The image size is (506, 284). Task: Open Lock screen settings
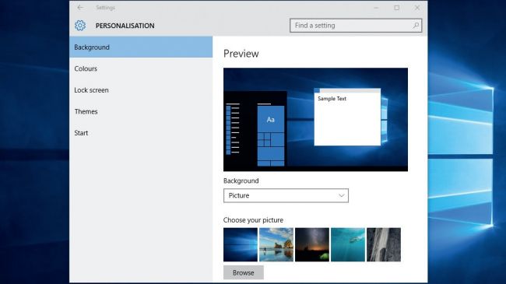click(x=141, y=90)
